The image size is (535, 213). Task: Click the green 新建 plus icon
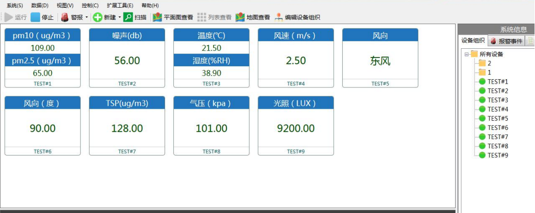[98, 17]
